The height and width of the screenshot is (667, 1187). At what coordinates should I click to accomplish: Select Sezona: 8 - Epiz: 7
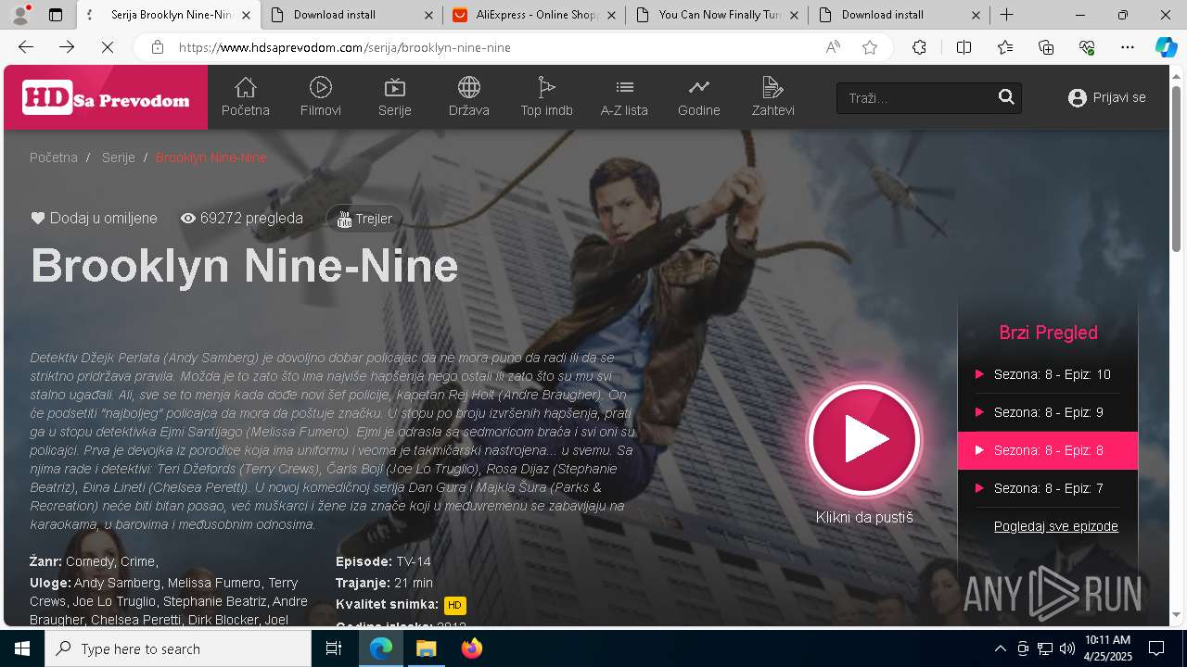pyautogui.click(x=1048, y=488)
